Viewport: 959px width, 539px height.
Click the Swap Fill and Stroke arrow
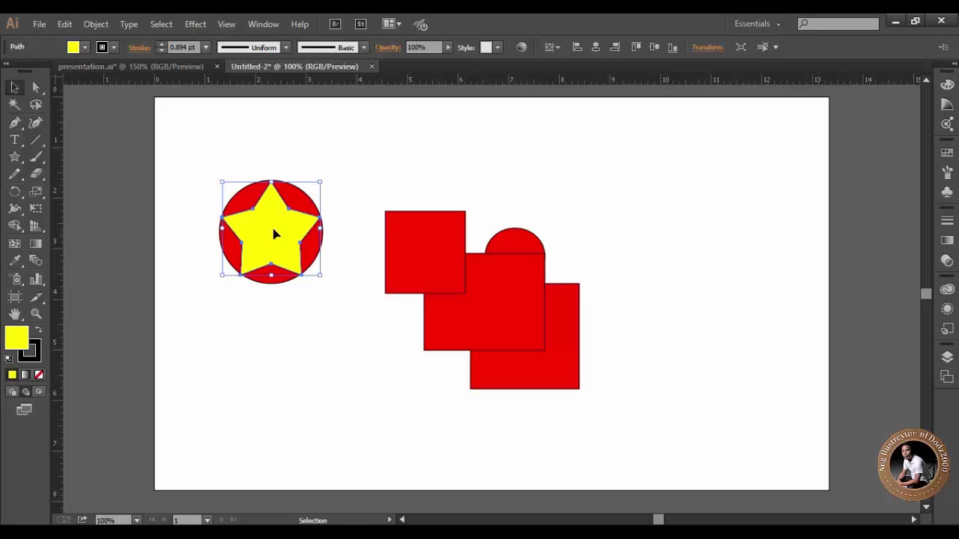[x=38, y=329]
